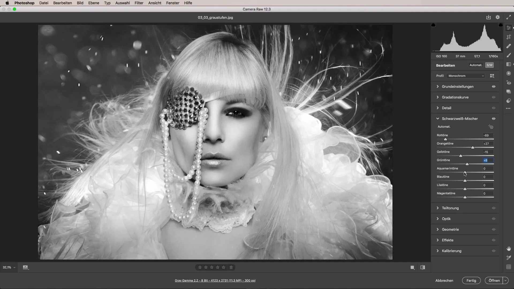Give the image a five star rating
The height and width of the screenshot is (289, 514).
(224, 267)
